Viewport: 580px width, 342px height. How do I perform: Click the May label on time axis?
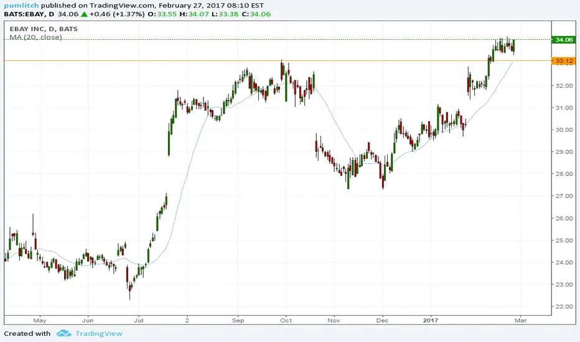pyautogui.click(x=40, y=321)
